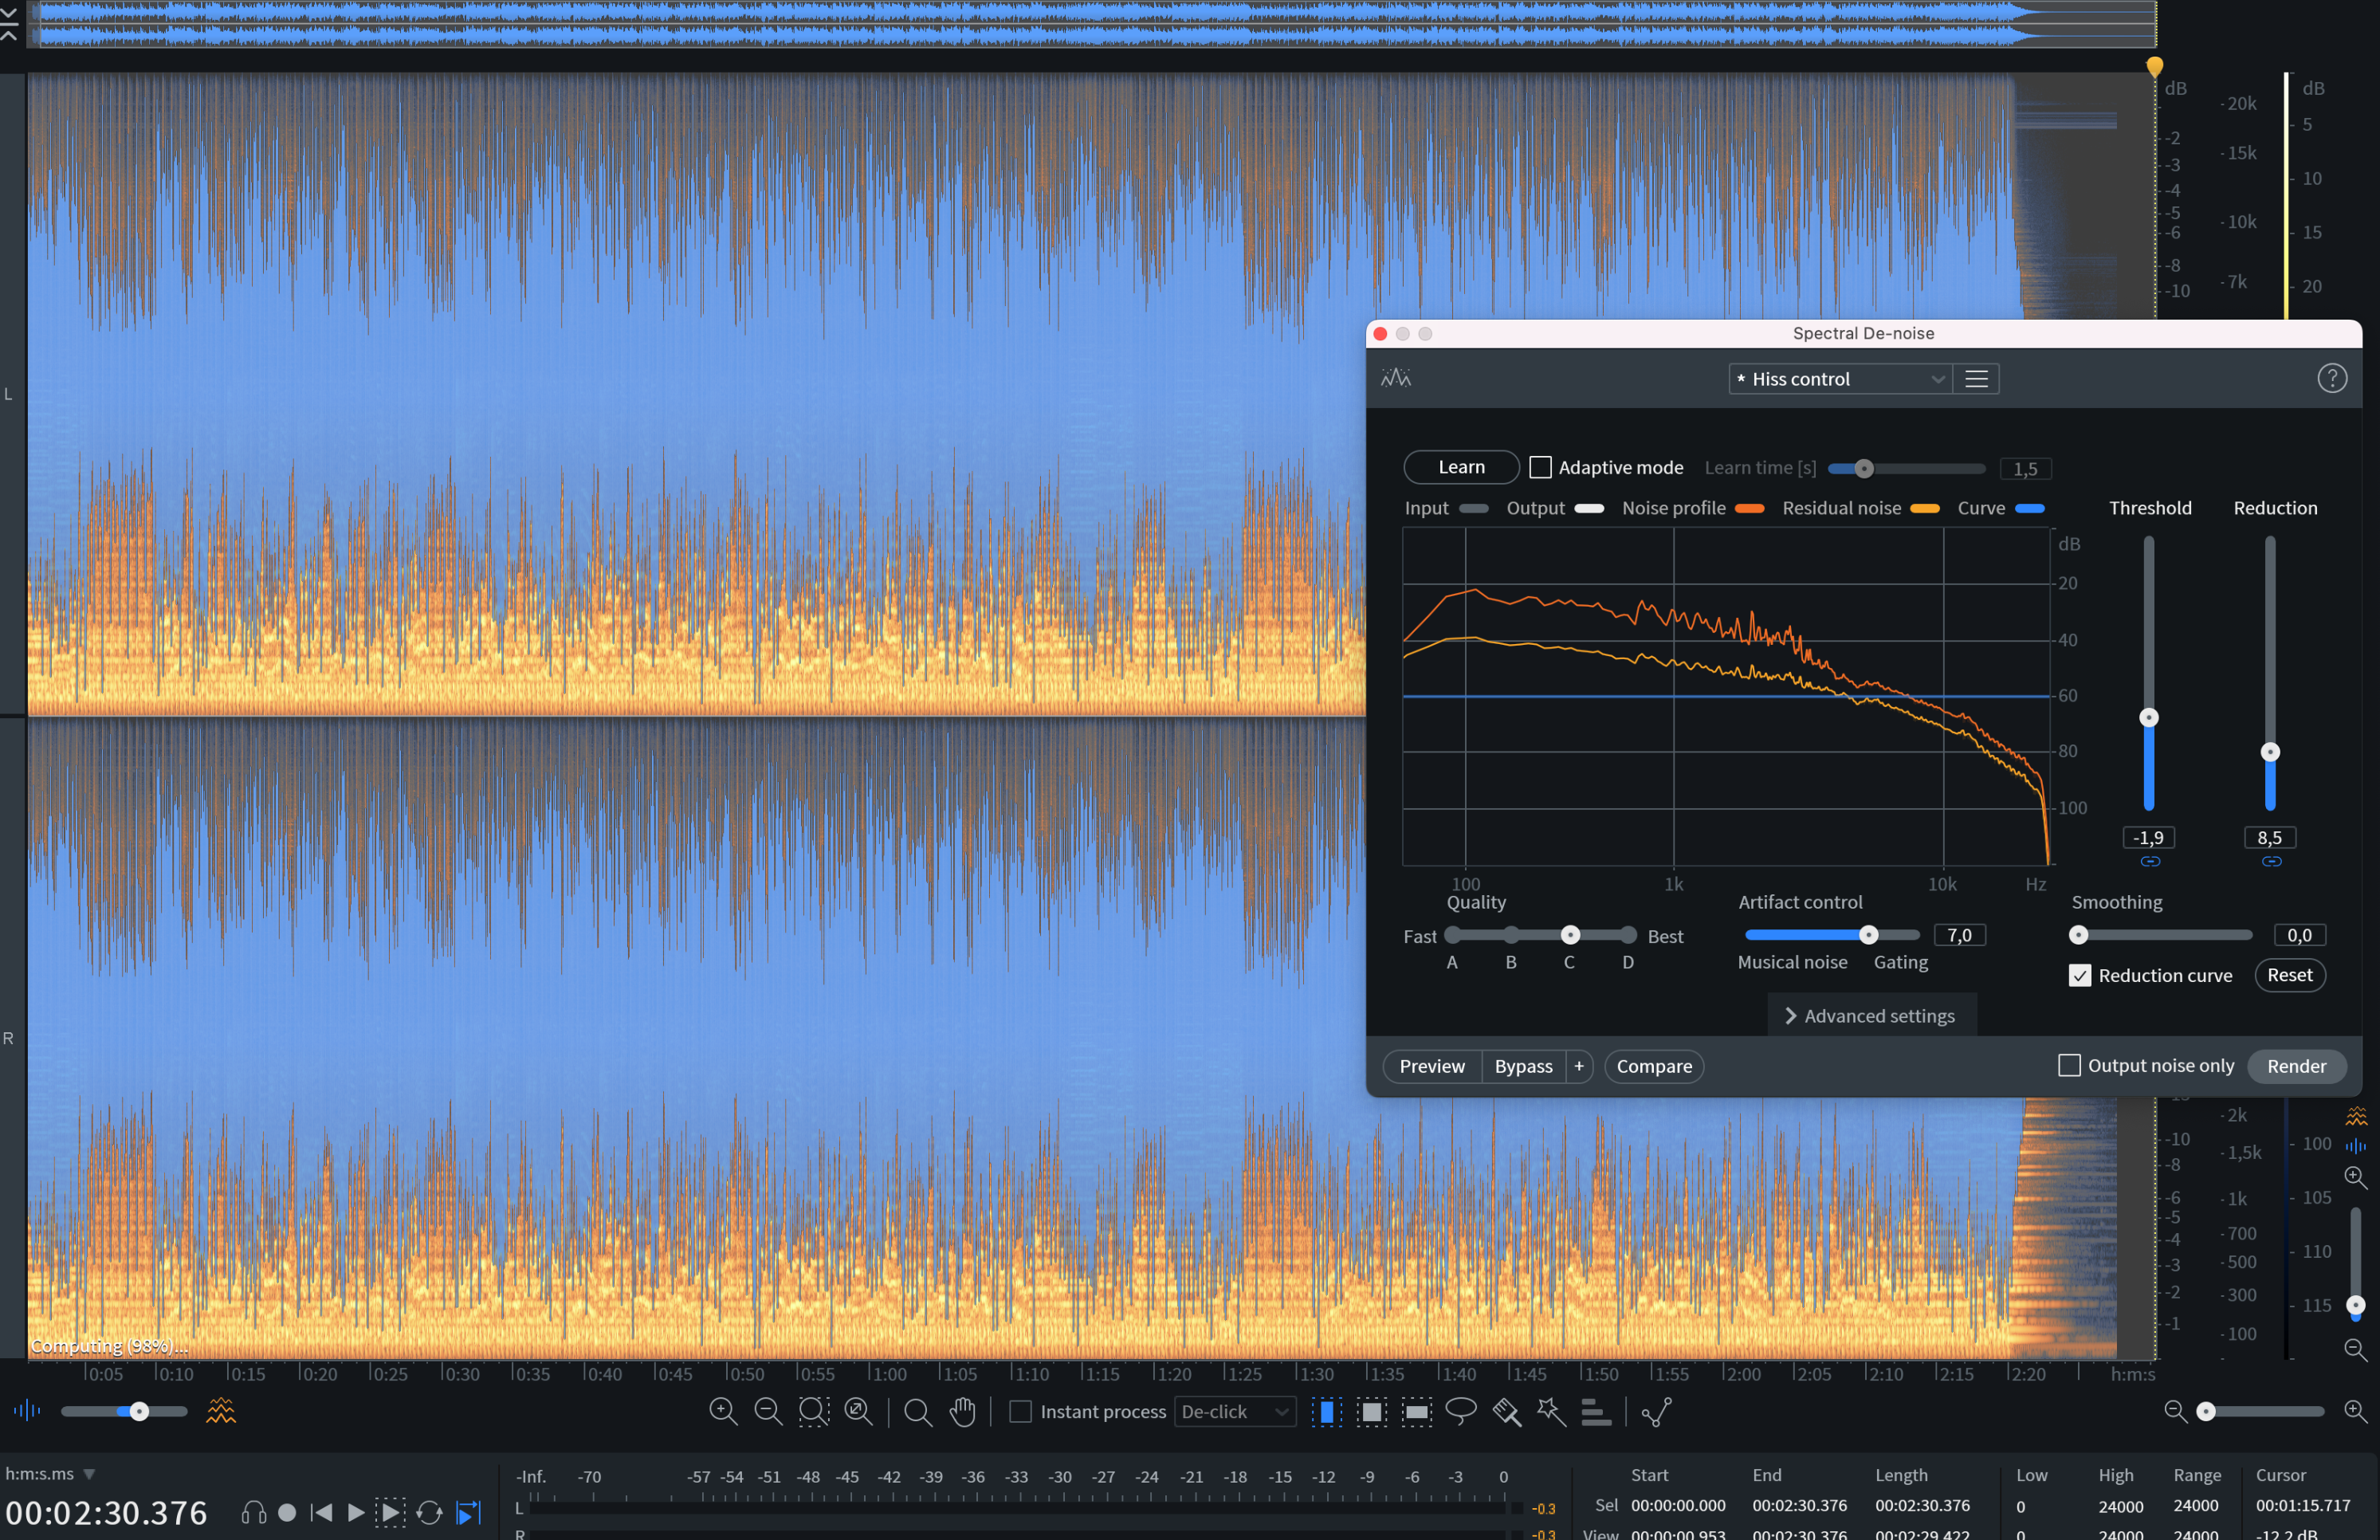Select the Brush selection tool
The height and width of the screenshot is (1540, 2380).
tap(1506, 1412)
